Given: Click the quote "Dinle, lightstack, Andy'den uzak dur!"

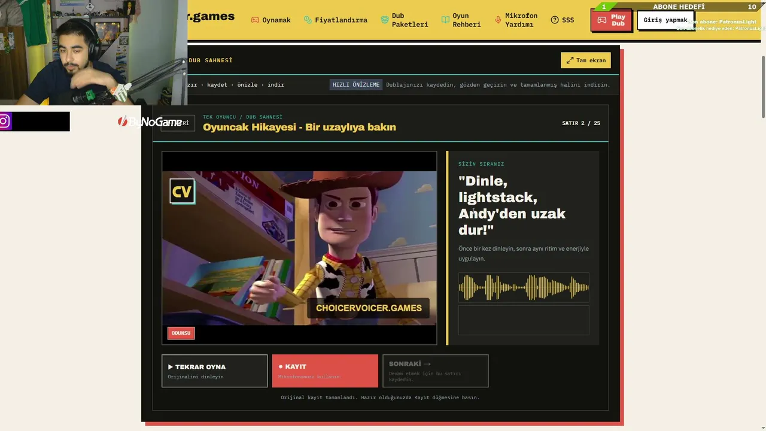Looking at the screenshot, I should click(512, 205).
